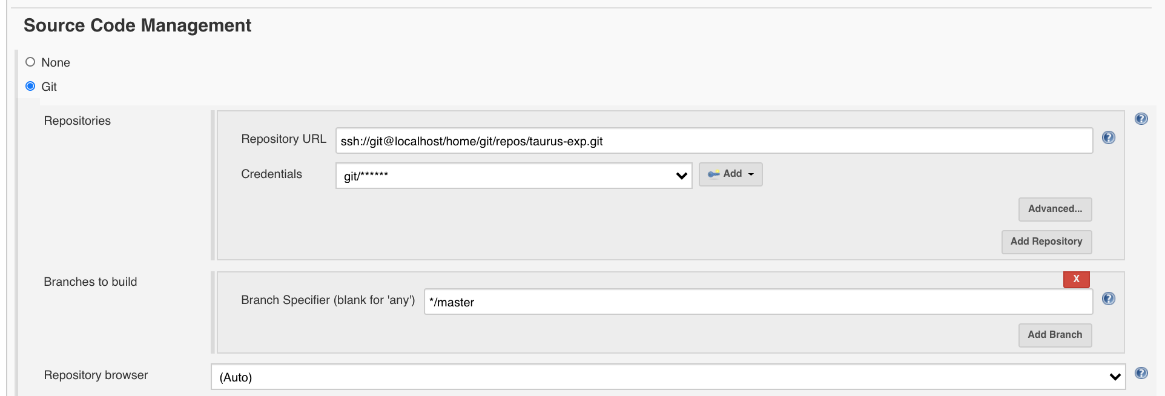Expand the Repository browser dropdown
The image size is (1165, 396).
click(668, 377)
